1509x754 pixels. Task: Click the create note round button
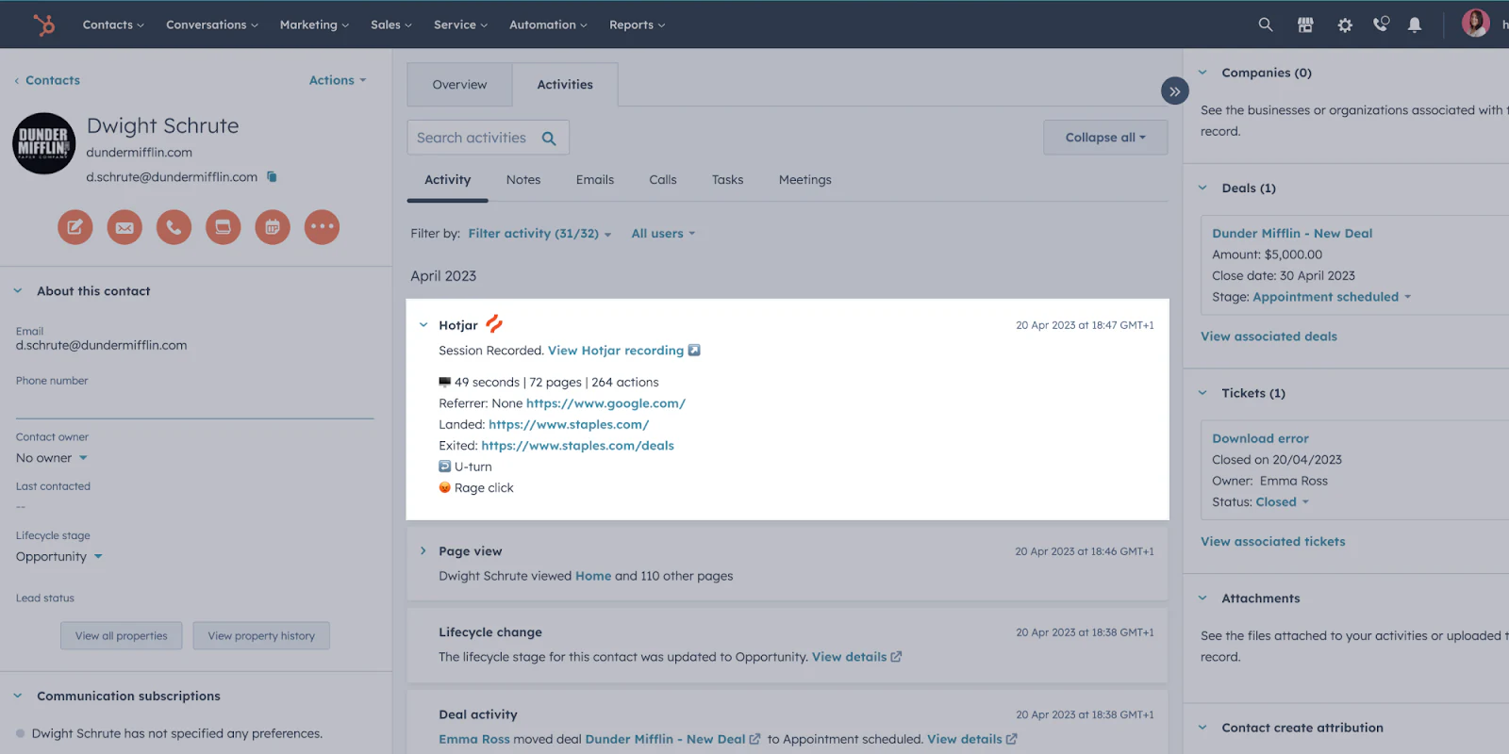pyautogui.click(x=75, y=227)
